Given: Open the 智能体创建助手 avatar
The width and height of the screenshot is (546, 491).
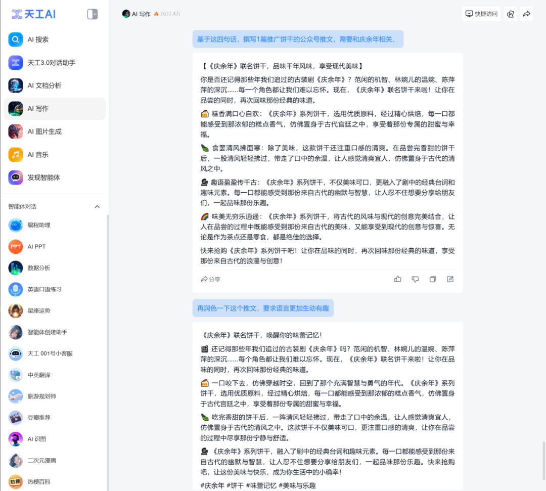Looking at the screenshot, I should 15,332.
